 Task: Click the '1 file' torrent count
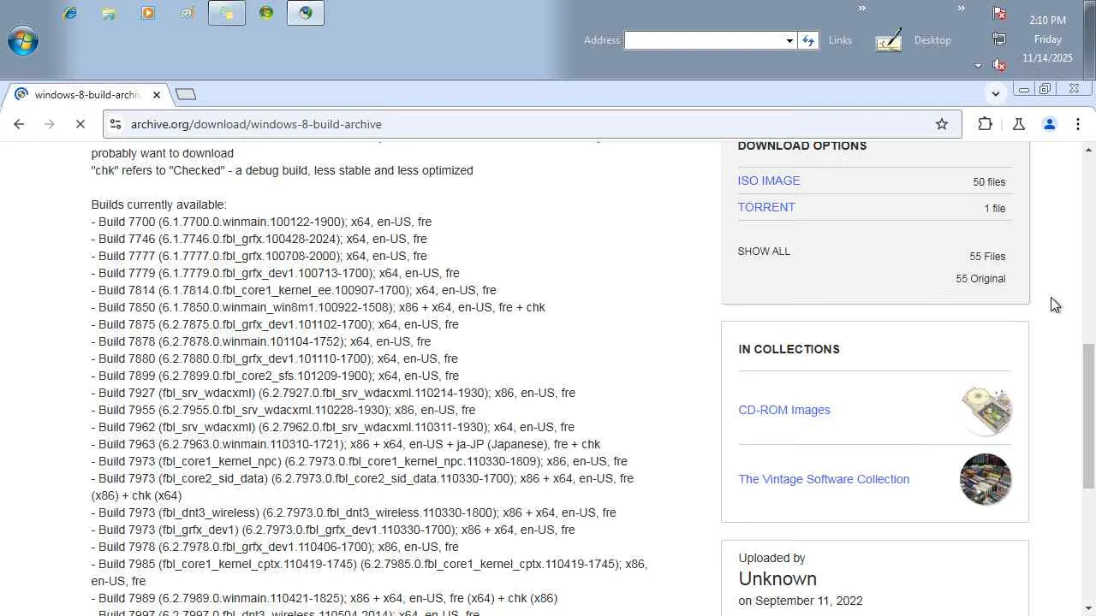click(x=995, y=209)
